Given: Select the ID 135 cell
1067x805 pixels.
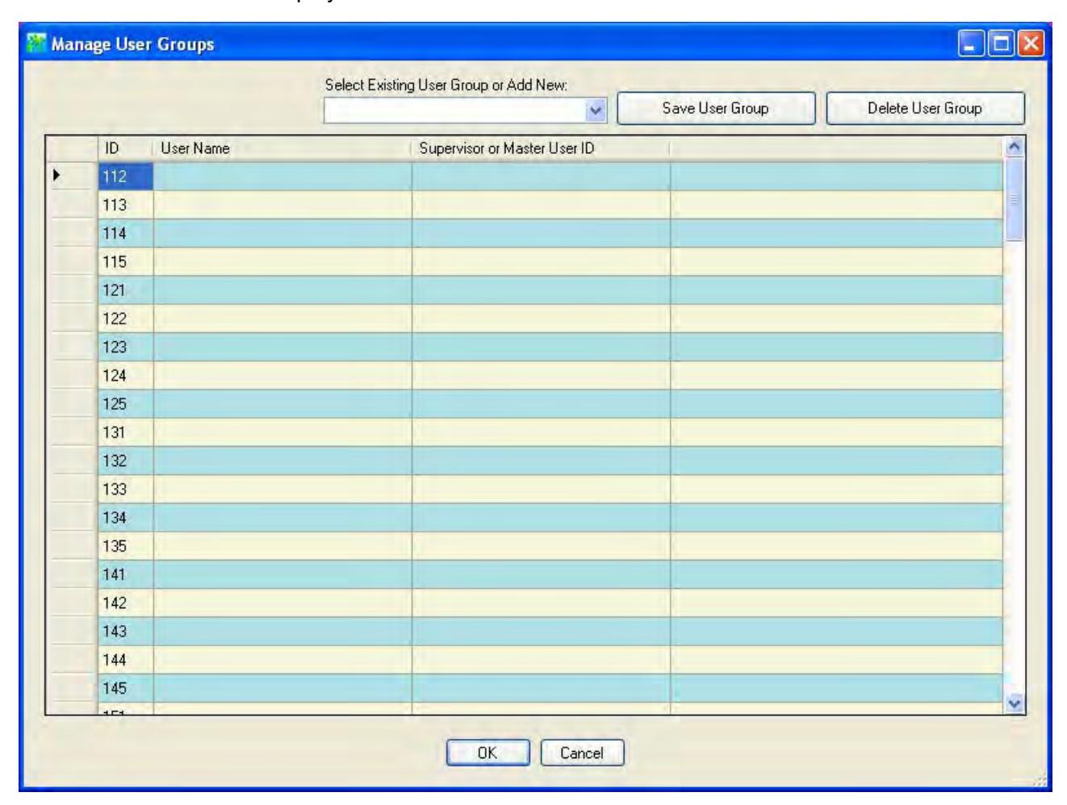Looking at the screenshot, I should (x=125, y=546).
